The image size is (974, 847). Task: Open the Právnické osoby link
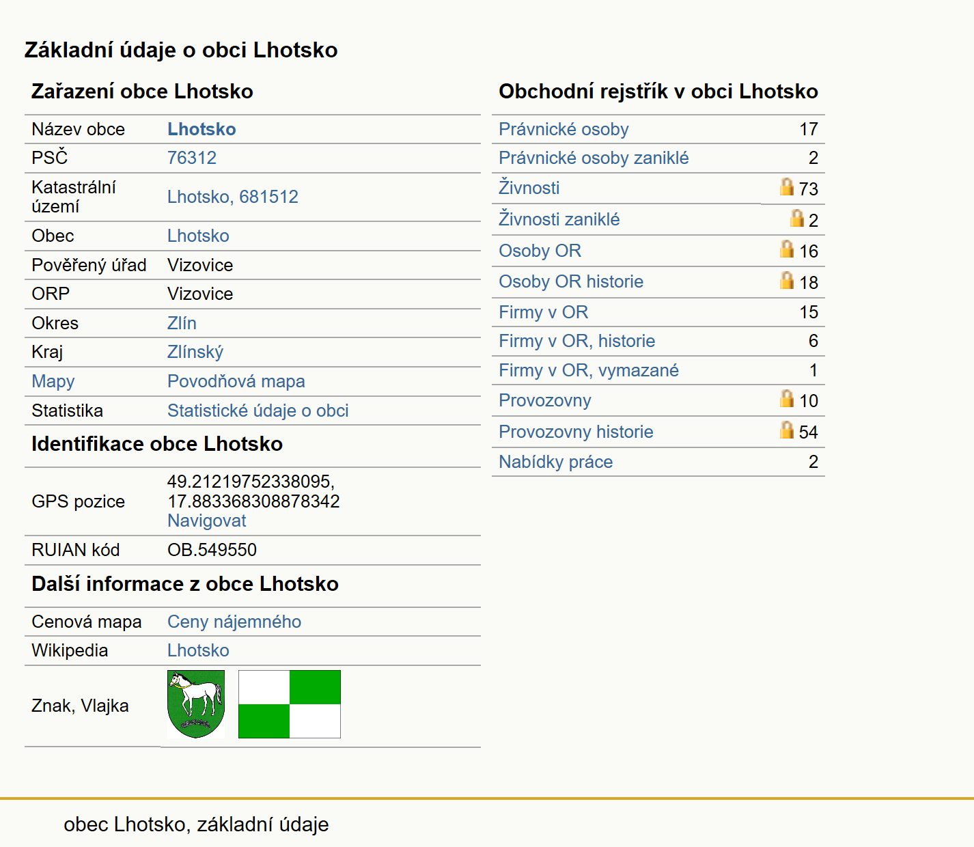(x=563, y=129)
